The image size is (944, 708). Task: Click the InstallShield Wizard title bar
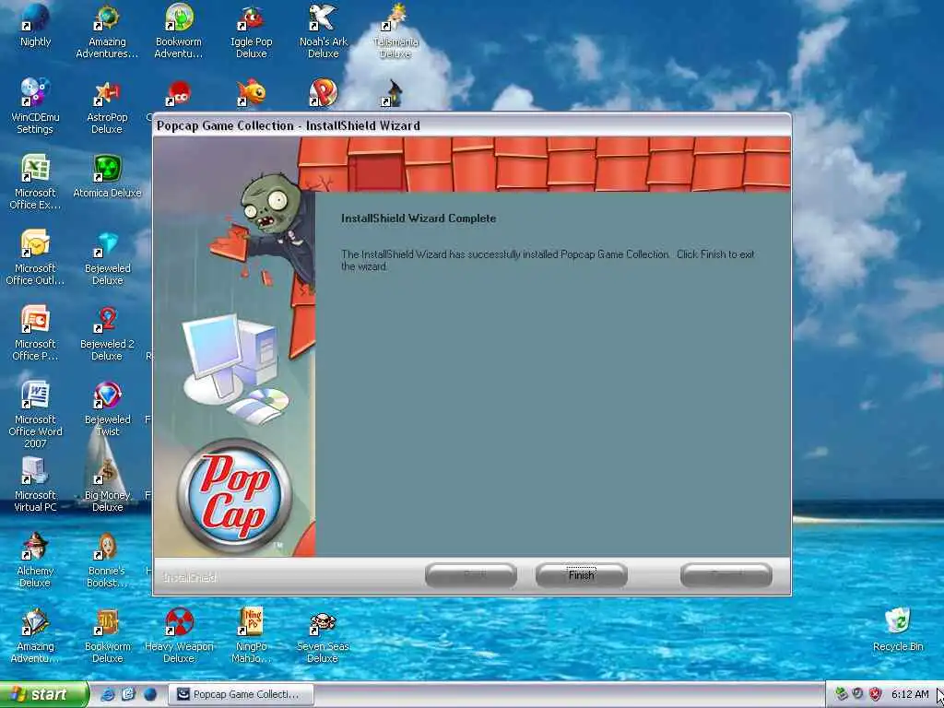tap(472, 125)
